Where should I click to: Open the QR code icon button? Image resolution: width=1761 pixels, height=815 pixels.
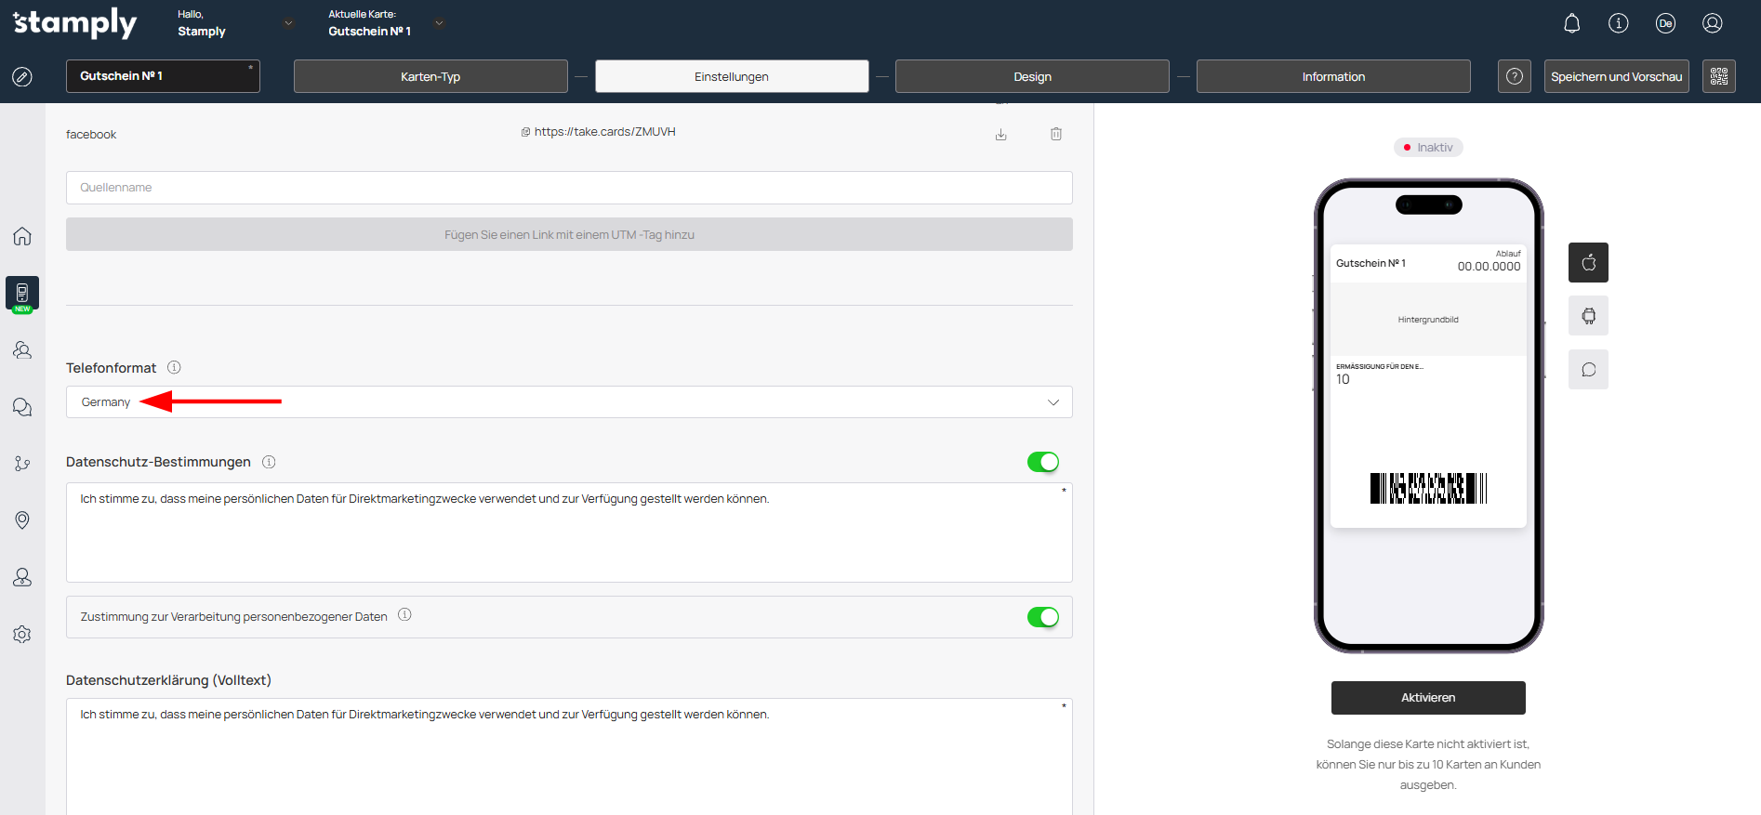click(x=1718, y=76)
